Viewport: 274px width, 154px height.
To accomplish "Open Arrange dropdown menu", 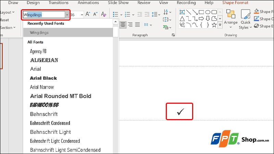I will point(231,19).
